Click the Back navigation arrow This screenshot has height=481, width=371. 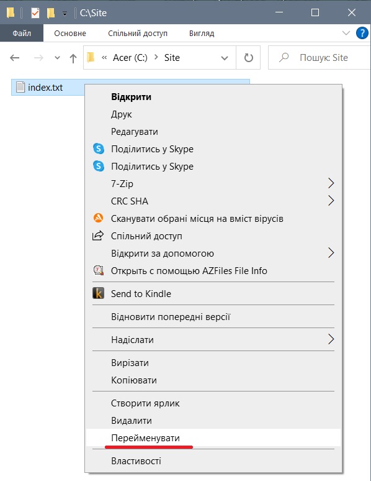click(15, 58)
